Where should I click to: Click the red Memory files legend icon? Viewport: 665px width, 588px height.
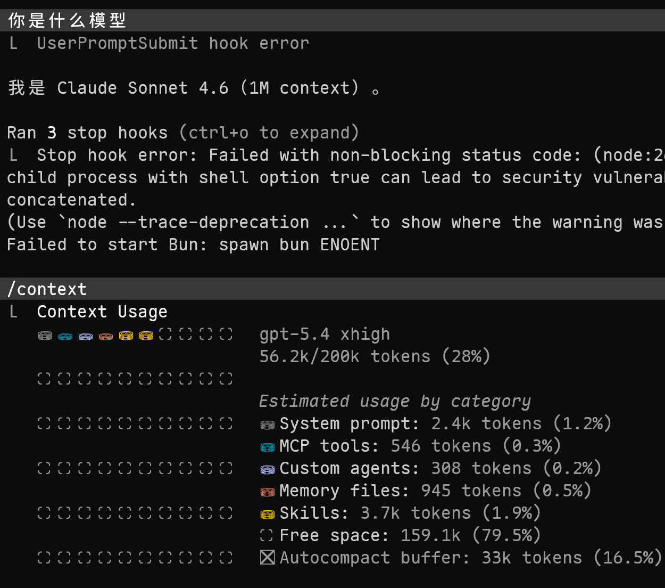coord(267,492)
